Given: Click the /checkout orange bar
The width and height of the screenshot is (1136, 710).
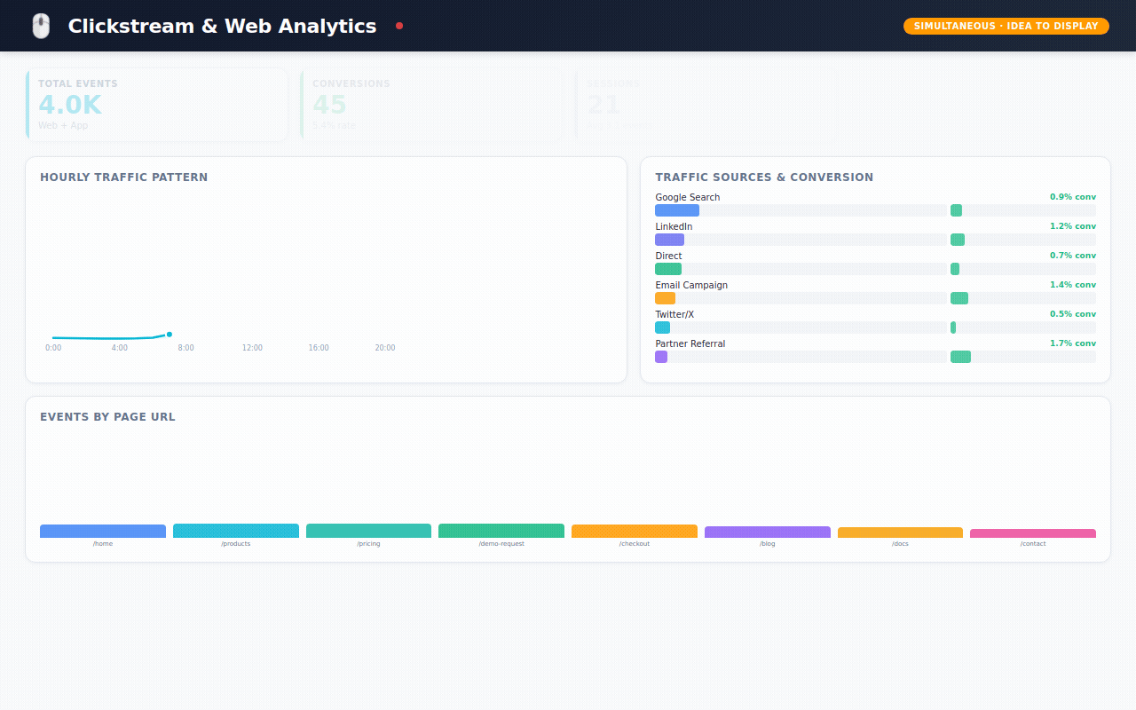Looking at the screenshot, I should click(635, 531).
